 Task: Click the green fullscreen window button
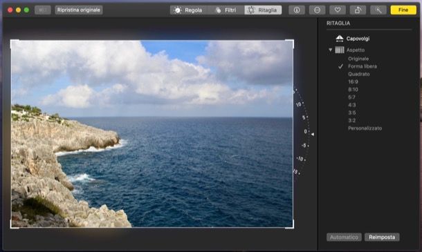coord(26,10)
